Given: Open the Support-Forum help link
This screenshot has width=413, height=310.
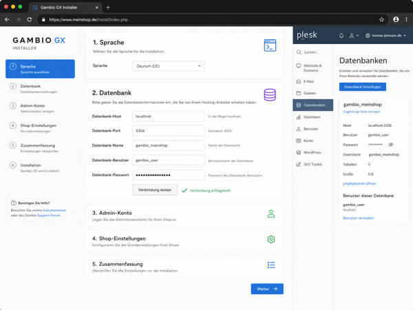Looking at the screenshot, I should coord(49,216).
